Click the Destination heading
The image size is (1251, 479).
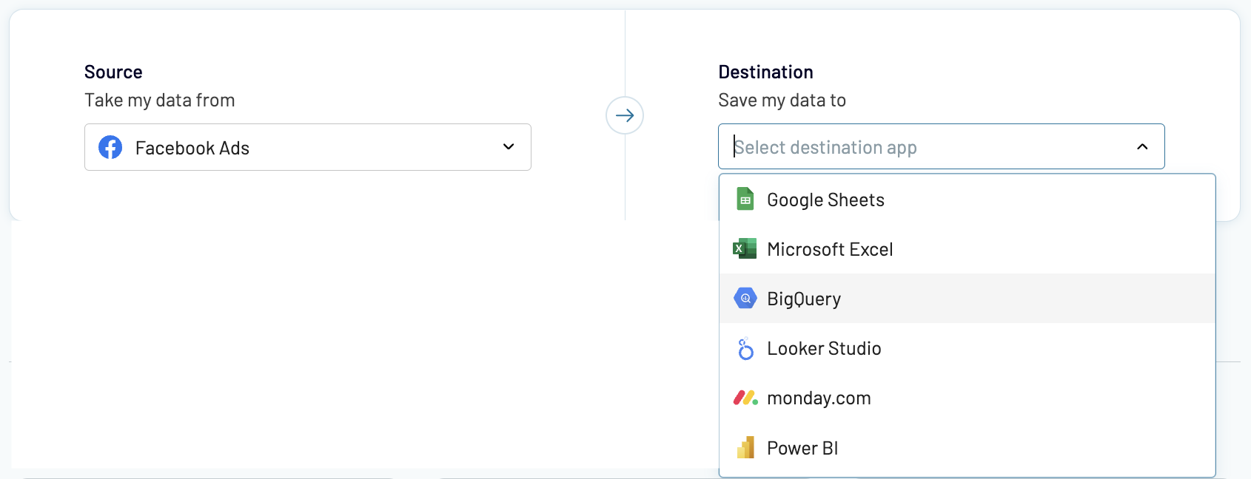pyautogui.click(x=765, y=72)
